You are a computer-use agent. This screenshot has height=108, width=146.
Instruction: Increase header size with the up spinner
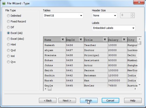click(x=132, y=14)
